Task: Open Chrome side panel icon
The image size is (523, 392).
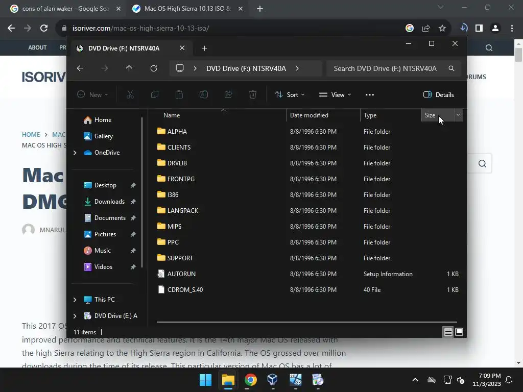Action: click(x=479, y=28)
